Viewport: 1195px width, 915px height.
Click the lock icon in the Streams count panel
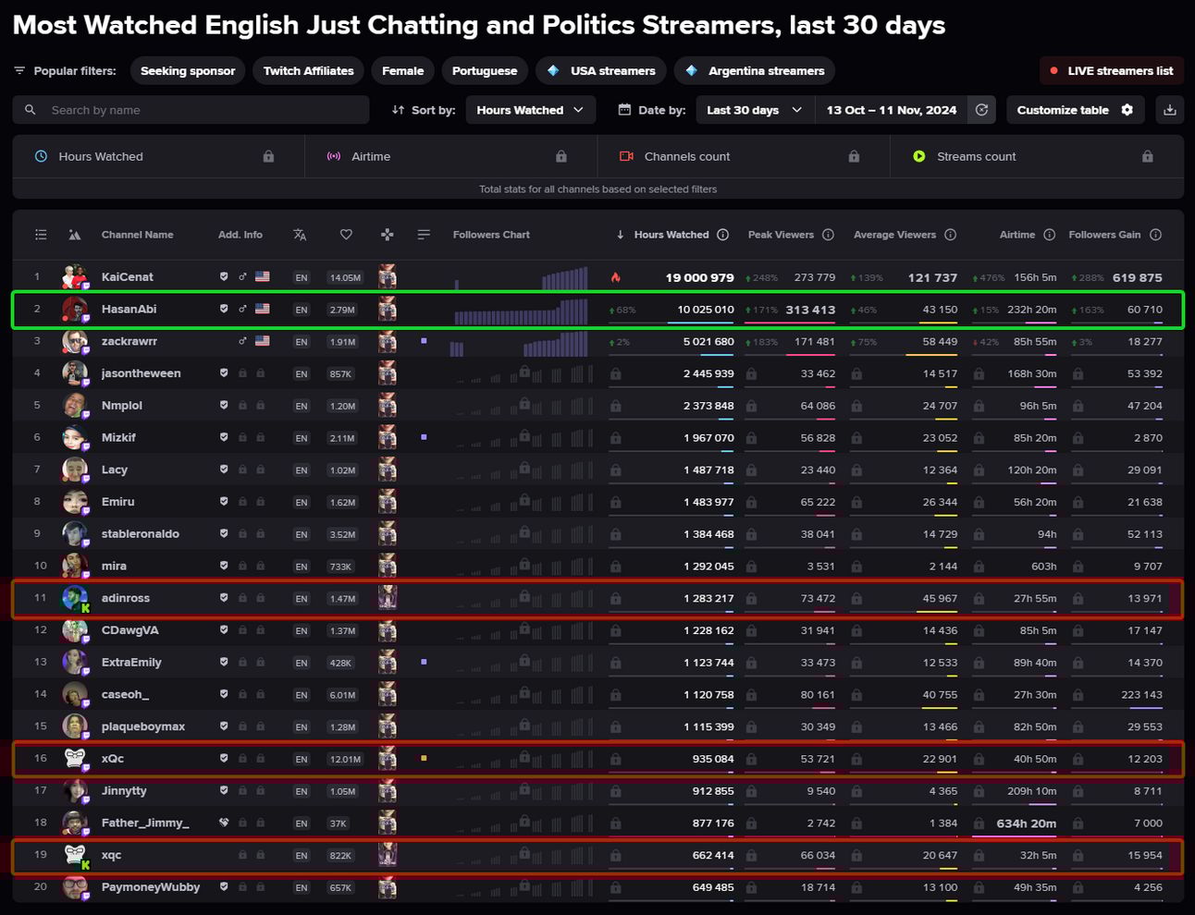[x=1147, y=157]
